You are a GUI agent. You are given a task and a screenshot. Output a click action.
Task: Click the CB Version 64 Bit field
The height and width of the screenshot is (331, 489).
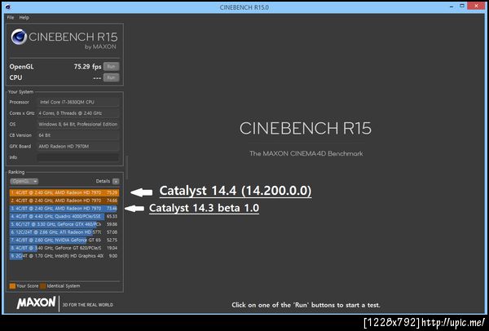(78, 135)
